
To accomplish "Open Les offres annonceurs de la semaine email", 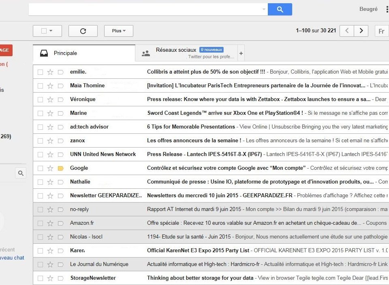I will 210,141.
